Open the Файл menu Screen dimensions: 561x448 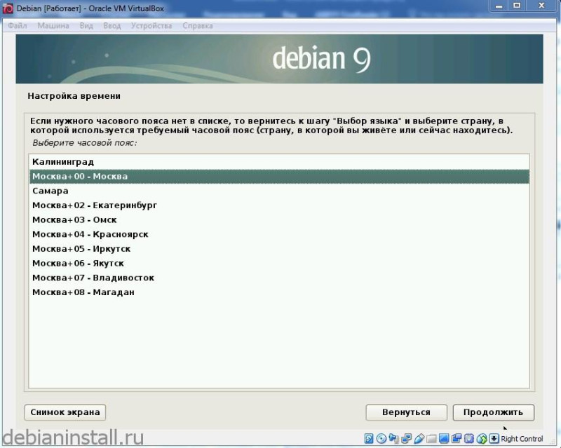pos(18,26)
